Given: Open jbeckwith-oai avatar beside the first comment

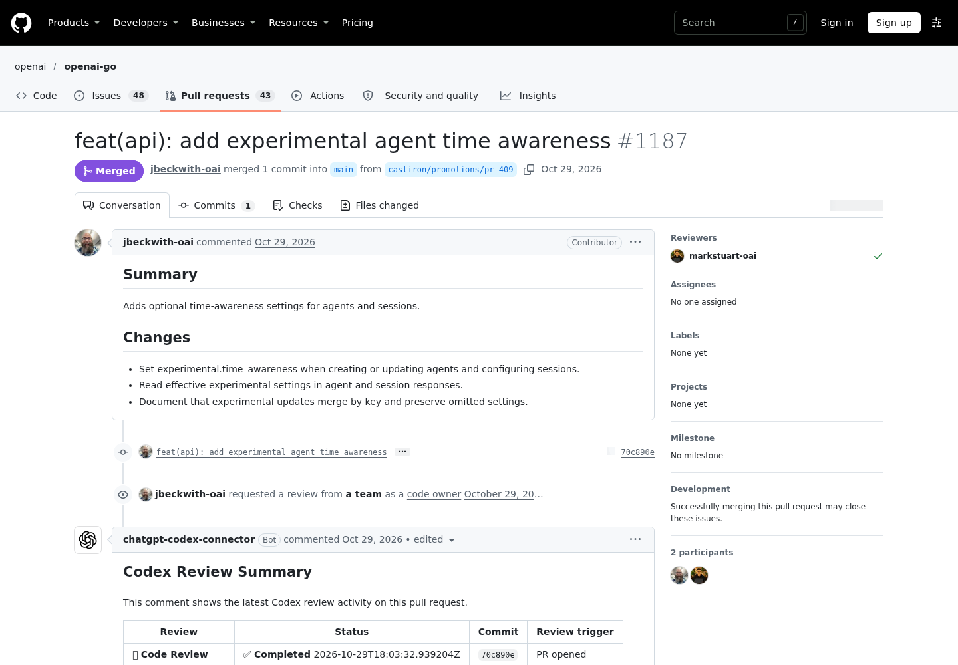Looking at the screenshot, I should tap(88, 243).
